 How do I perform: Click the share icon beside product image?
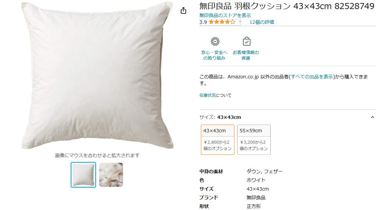coord(183,11)
